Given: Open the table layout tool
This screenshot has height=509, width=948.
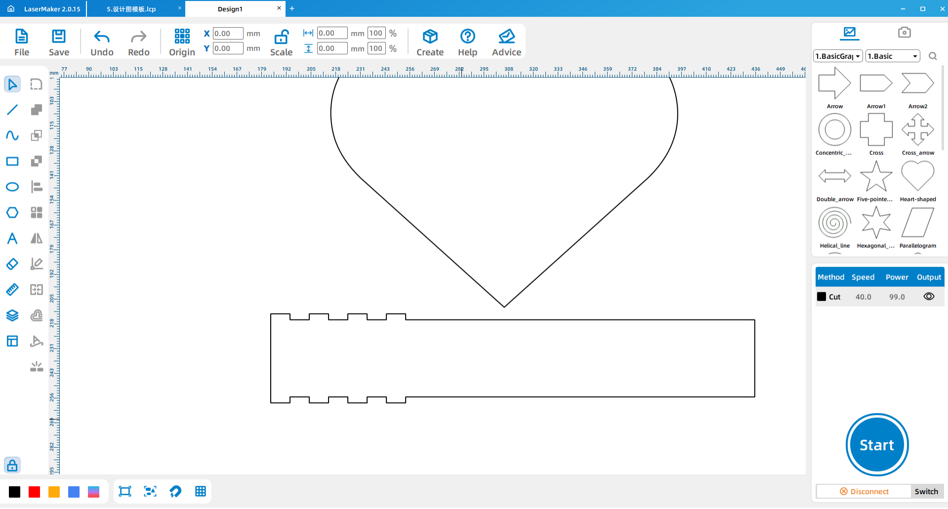Looking at the screenshot, I should click(x=12, y=341).
